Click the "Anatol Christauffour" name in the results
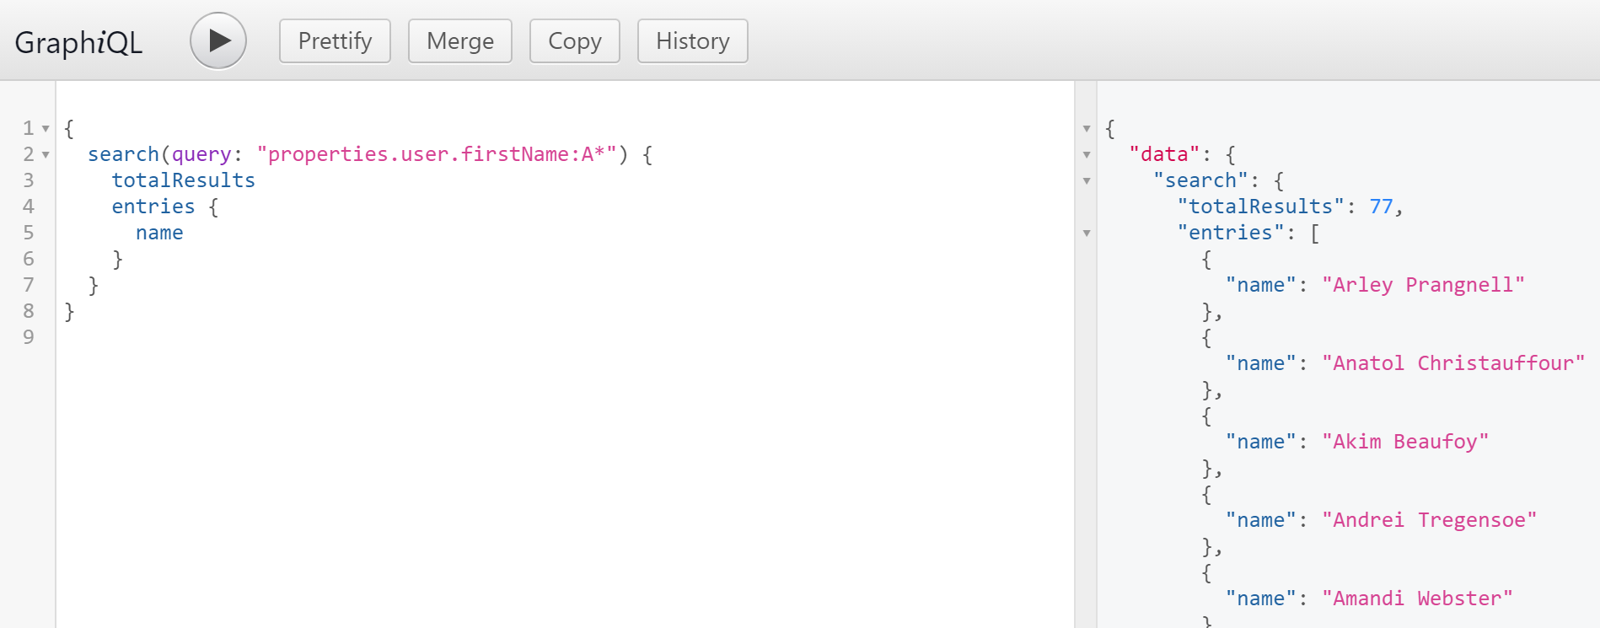Image resolution: width=1600 pixels, height=628 pixels. point(1452,363)
